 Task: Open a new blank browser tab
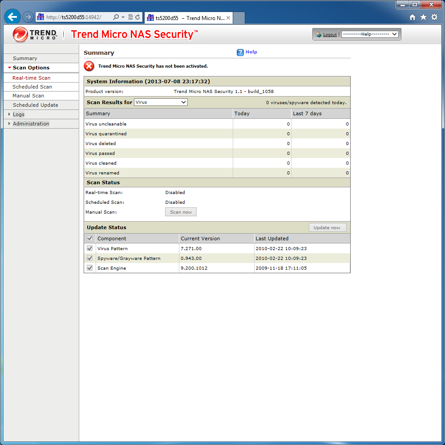coord(239,18)
